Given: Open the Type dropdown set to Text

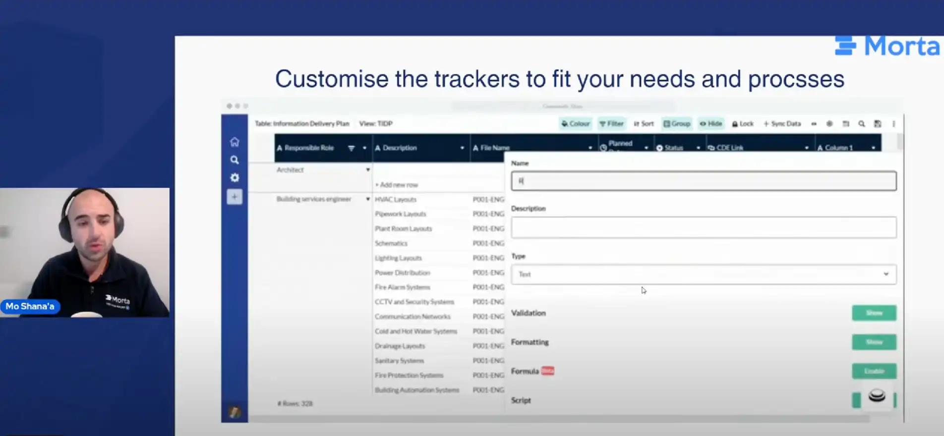Looking at the screenshot, I should click(703, 274).
